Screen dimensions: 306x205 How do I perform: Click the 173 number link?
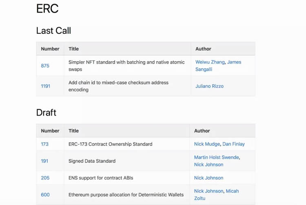coord(44,144)
